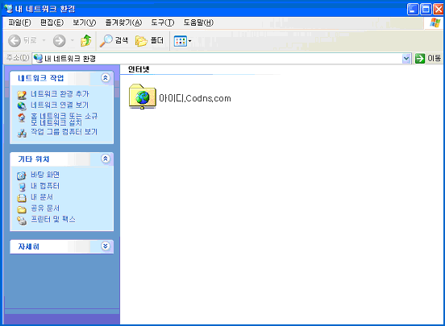The height and width of the screenshot is (326, 445).
Task: Click the Views grid toolbar icon
Action: tap(180, 41)
